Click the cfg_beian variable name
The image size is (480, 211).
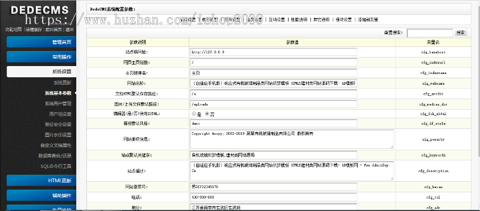[x=433, y=187]
